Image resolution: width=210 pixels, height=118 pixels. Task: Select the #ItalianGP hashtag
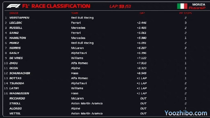(x=197, y=8)
